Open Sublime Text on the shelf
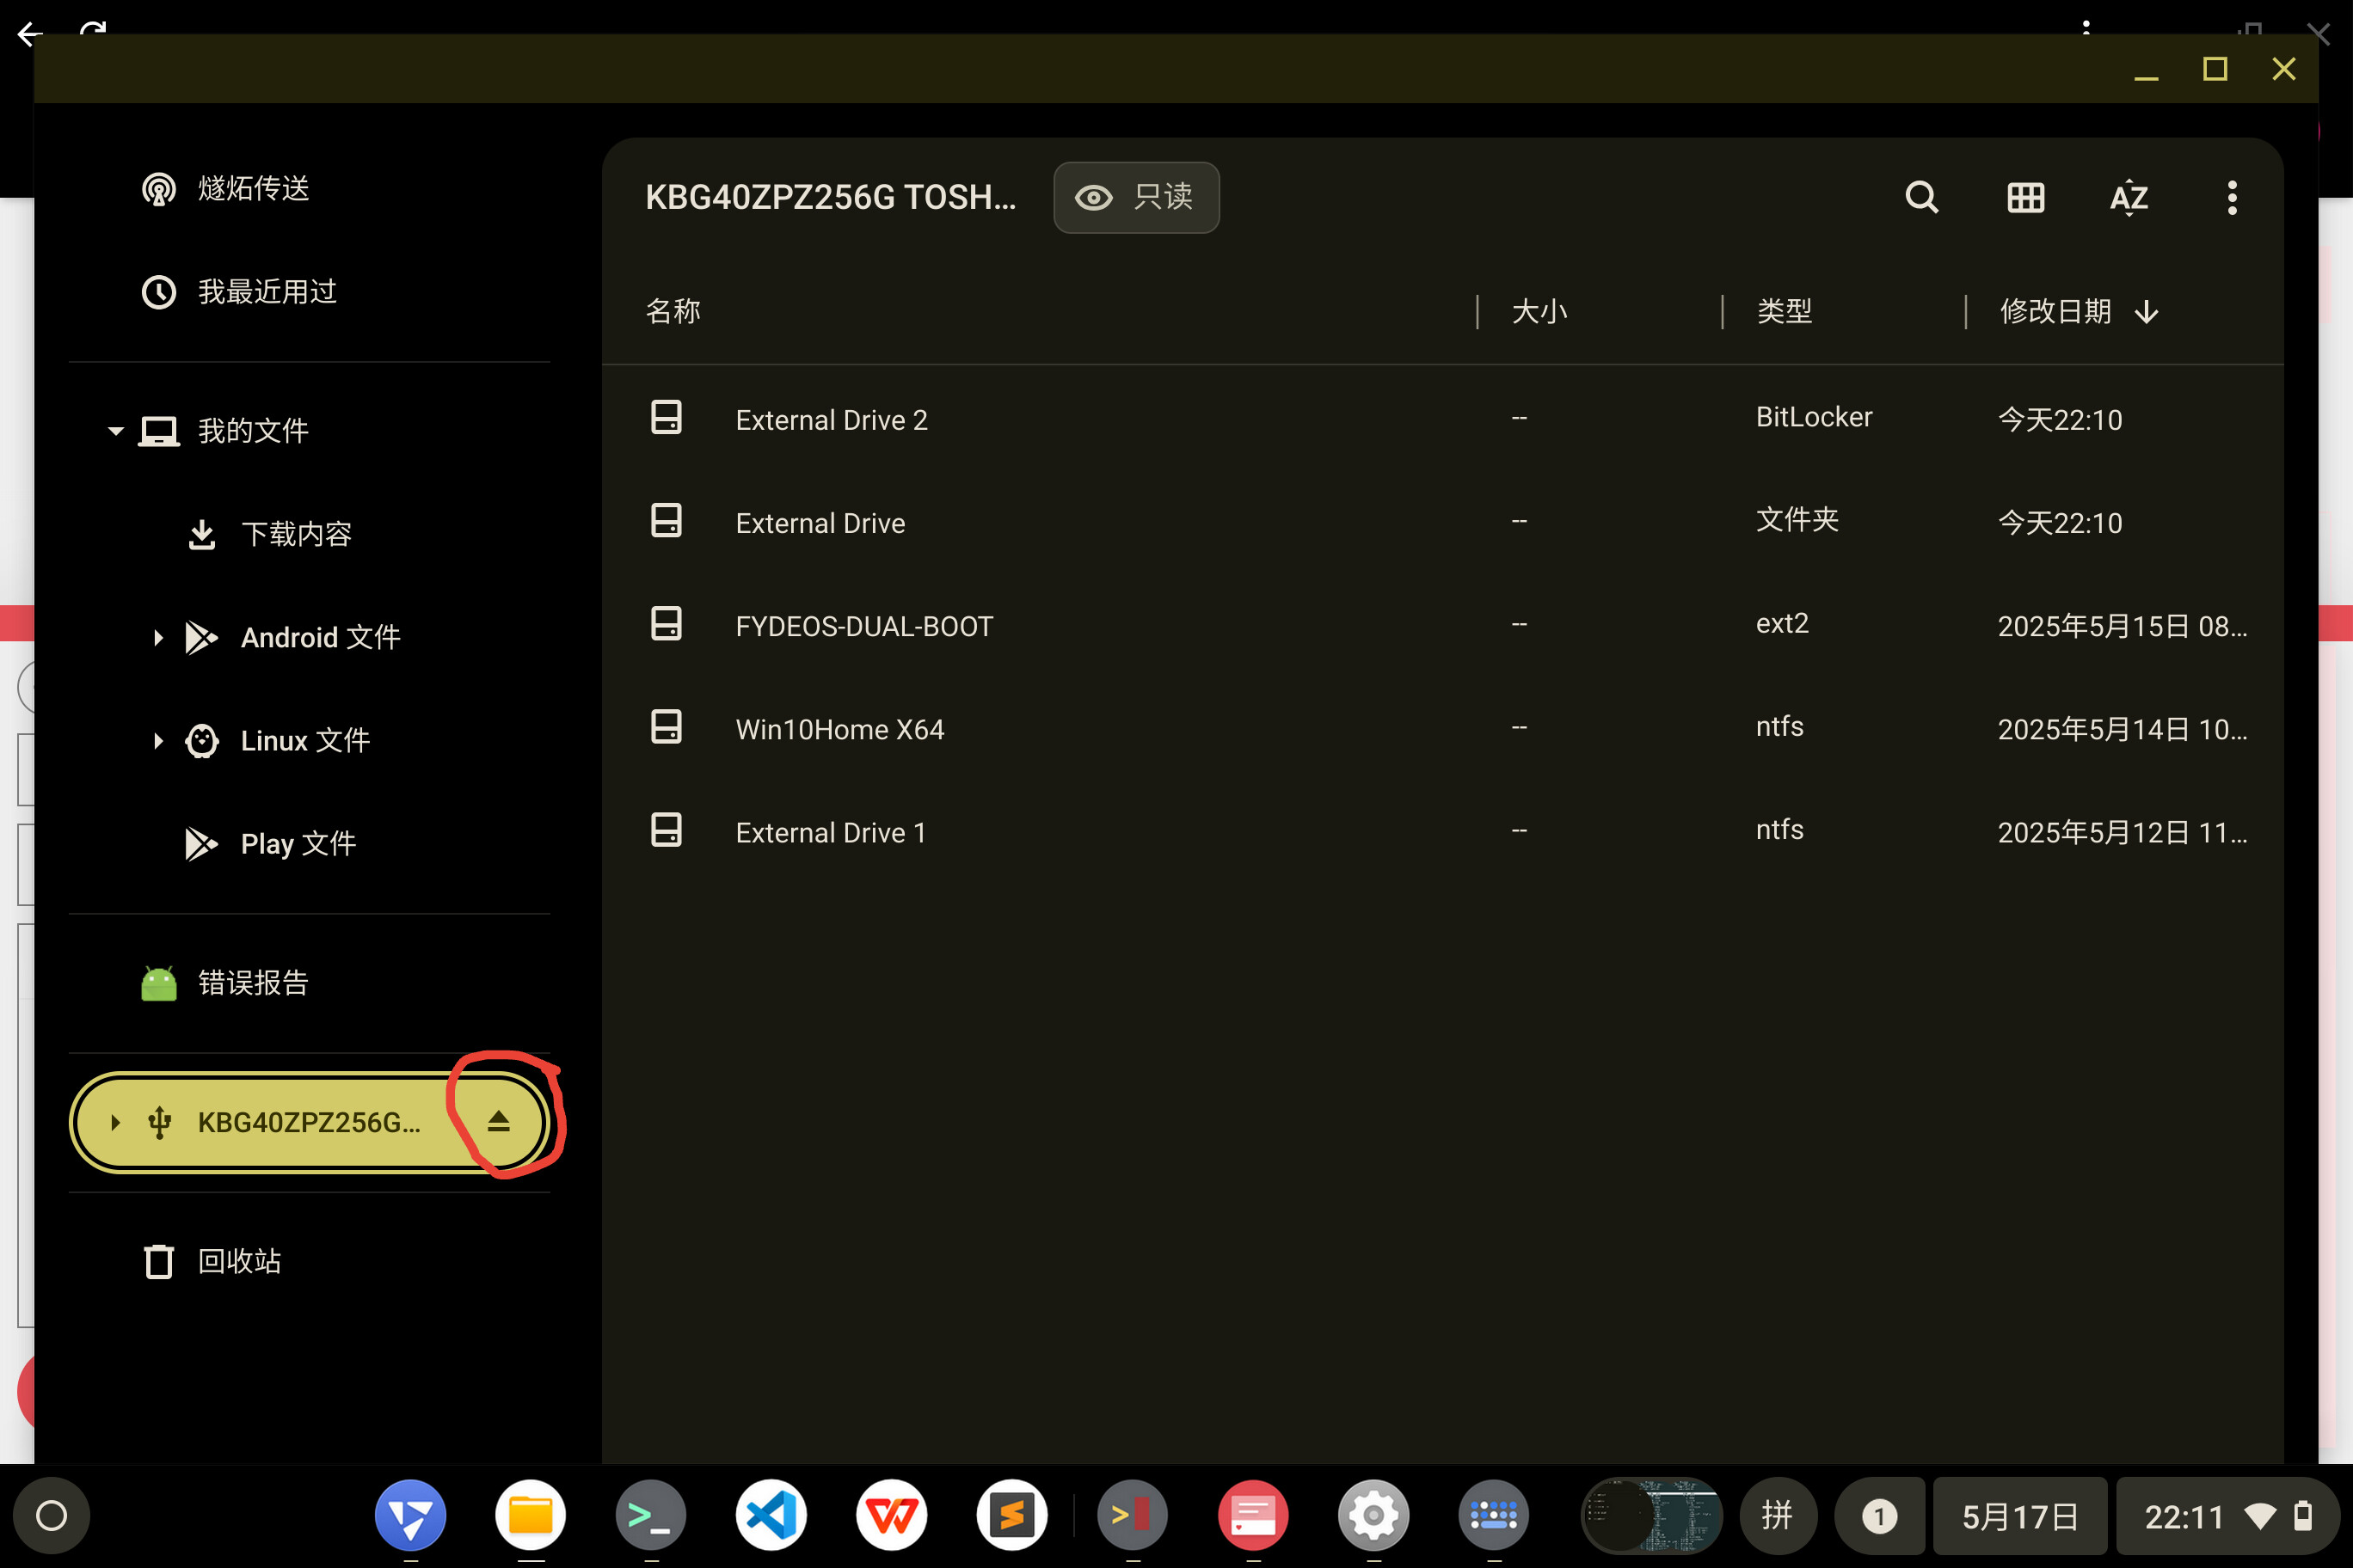2353x1568 pixels. [x=1012, y=1516]
